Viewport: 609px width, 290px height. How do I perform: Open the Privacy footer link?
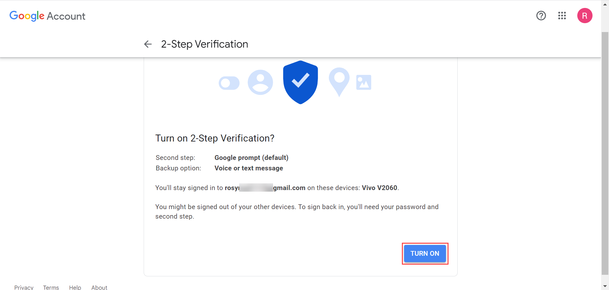click(24, 287)
